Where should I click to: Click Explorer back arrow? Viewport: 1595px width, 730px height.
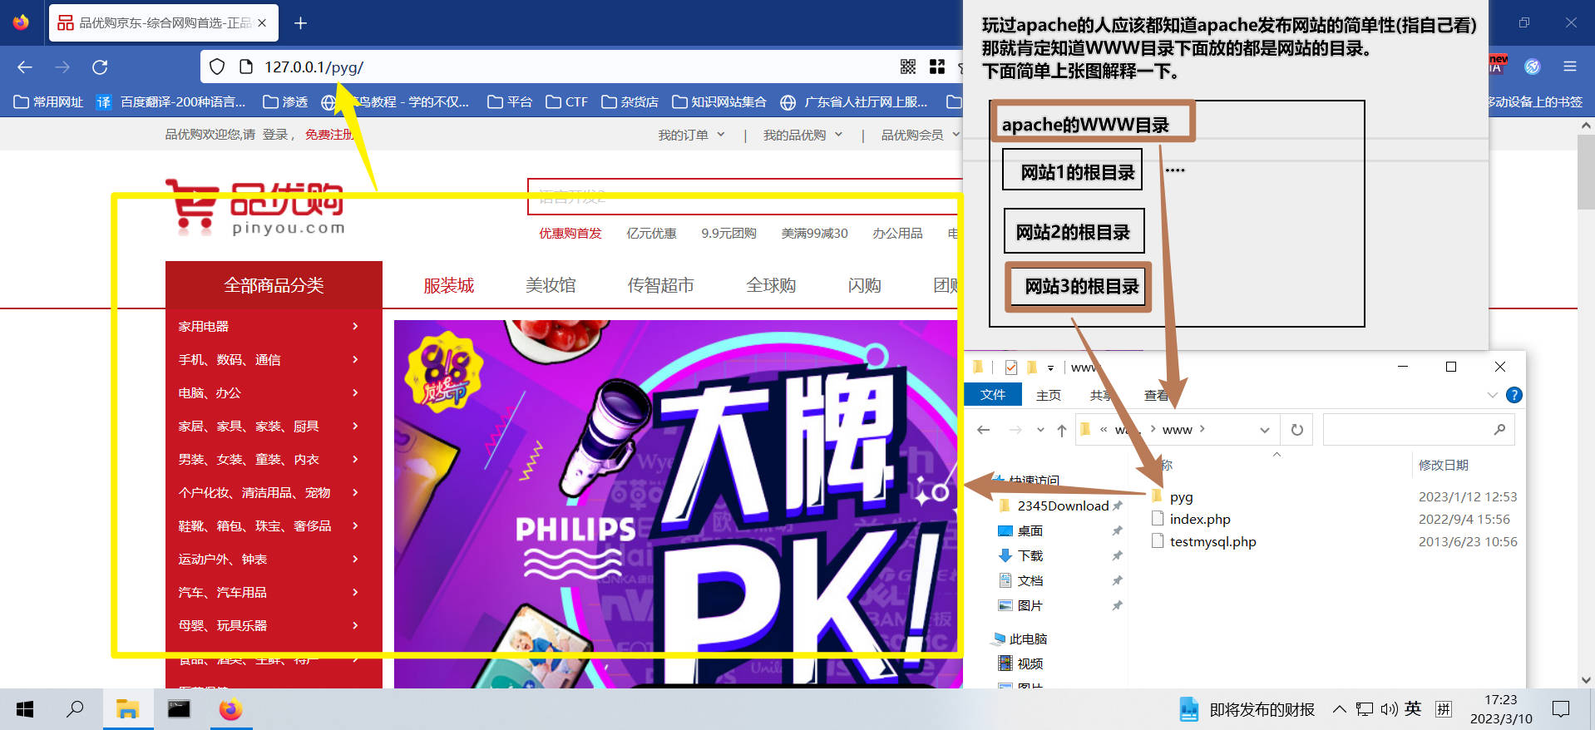tap(984, 430)
